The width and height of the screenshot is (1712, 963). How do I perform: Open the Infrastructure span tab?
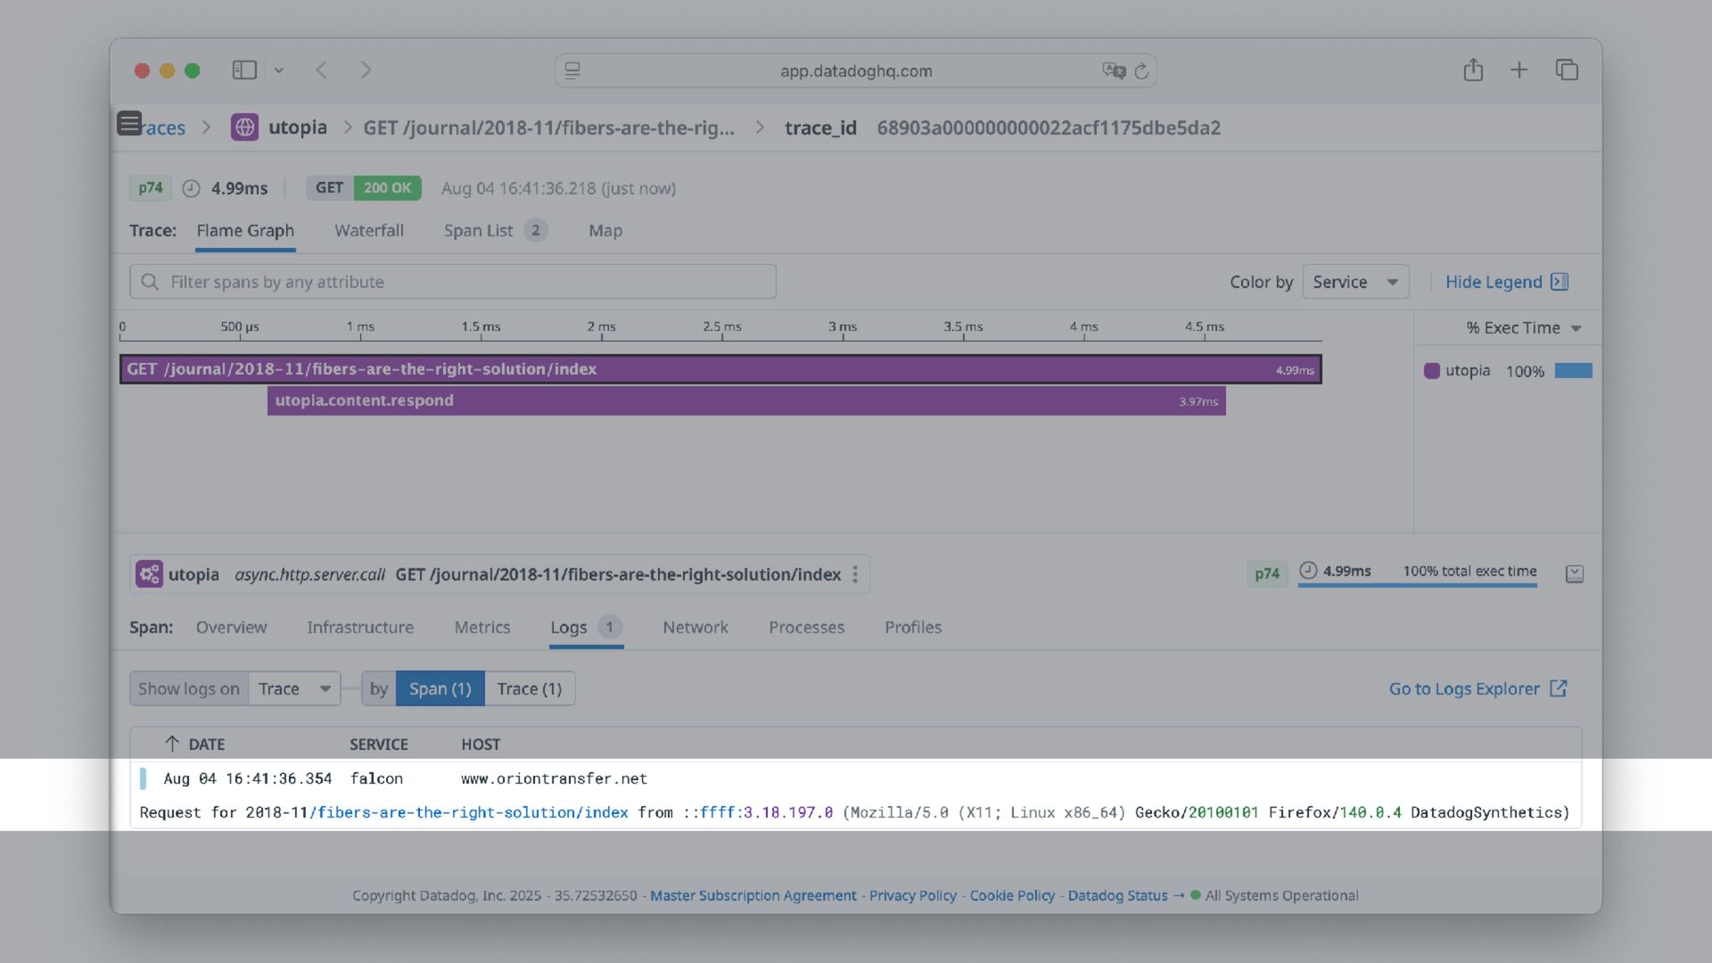tap(360, 628)
